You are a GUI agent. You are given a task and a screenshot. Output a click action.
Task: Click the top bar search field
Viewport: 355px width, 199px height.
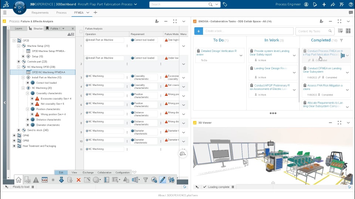(x=179, y=4)
